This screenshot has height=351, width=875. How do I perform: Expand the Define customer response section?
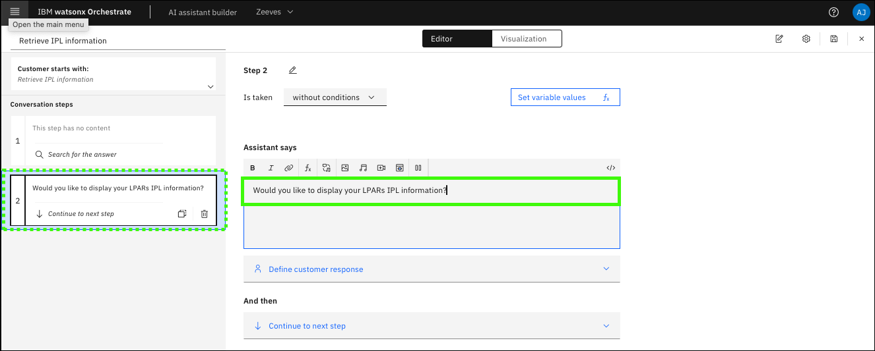point(432,269)
